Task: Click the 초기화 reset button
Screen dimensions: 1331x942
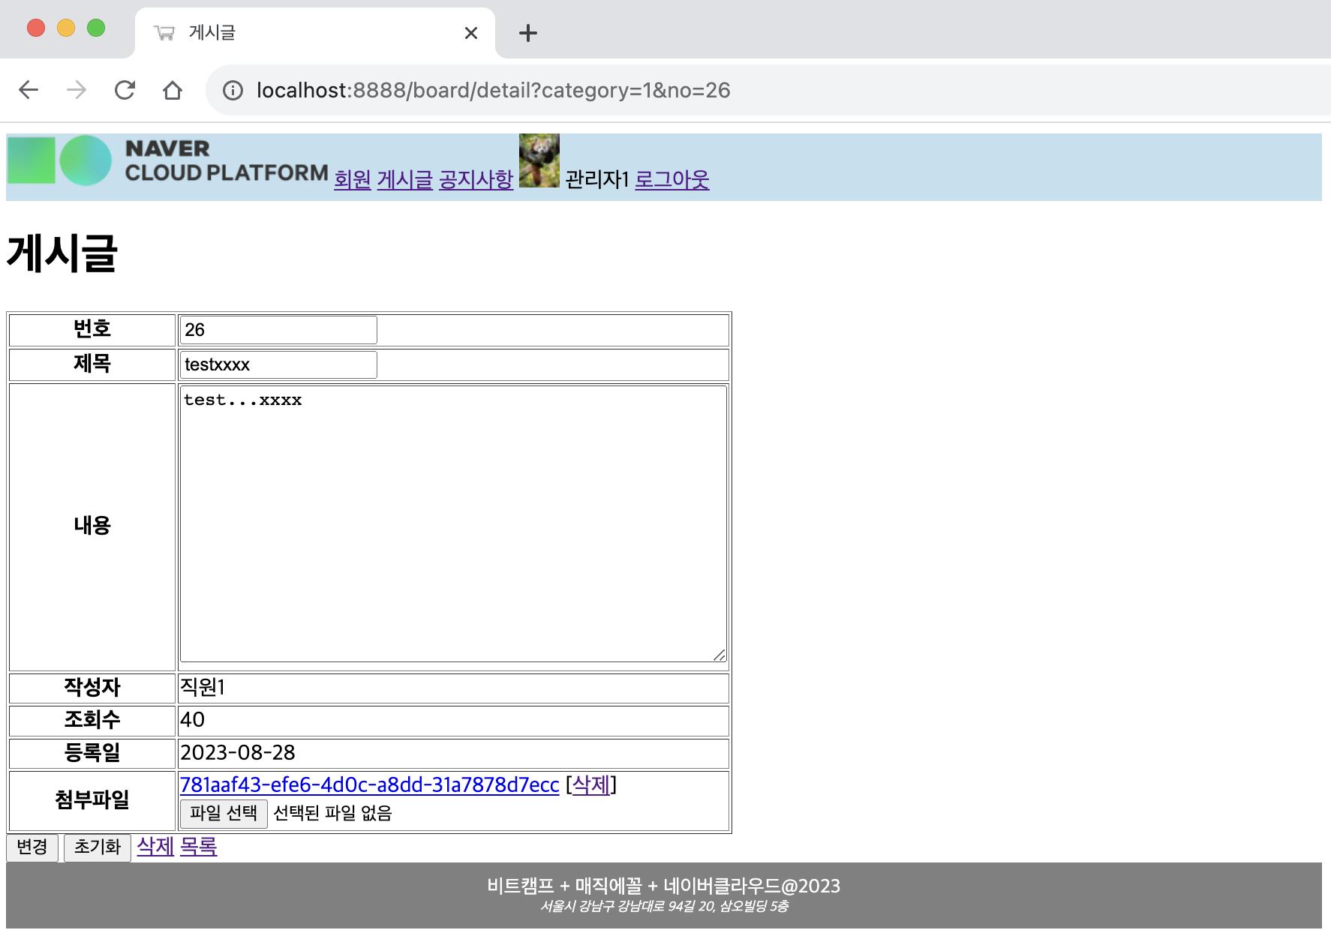Action: pyautogui.click(x=98, y=847)
